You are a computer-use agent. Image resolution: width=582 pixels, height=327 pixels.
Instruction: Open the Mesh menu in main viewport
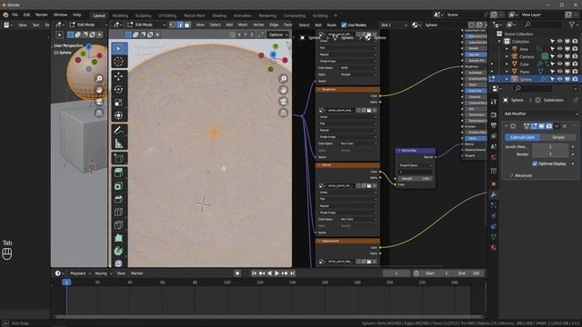pyautogui.click(x=243, y=25)
